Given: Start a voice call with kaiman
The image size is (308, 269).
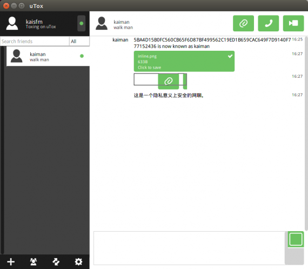Looking at the screenshot, I should click(269, 23).
